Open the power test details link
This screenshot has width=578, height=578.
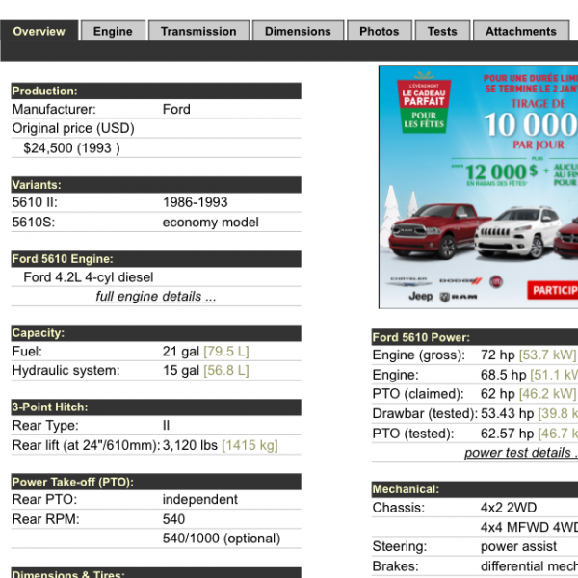[x=520, y=453]
